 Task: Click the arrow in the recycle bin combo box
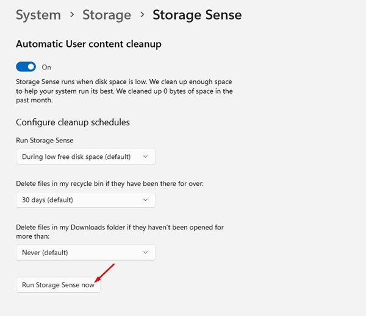(145, 200)
